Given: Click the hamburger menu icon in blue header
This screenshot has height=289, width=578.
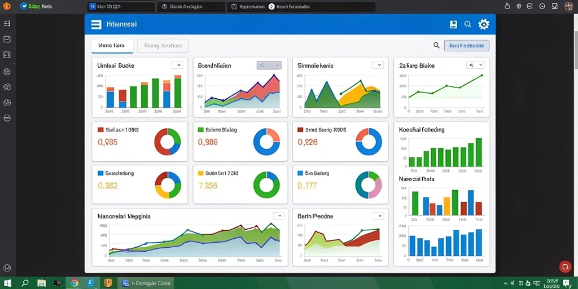Looking at the screenshot, I should [x=96, y=24].
